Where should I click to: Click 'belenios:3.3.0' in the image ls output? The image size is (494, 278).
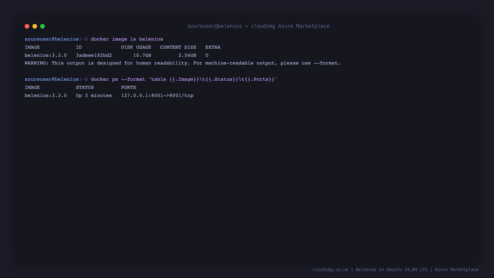[x=46, y=55]
